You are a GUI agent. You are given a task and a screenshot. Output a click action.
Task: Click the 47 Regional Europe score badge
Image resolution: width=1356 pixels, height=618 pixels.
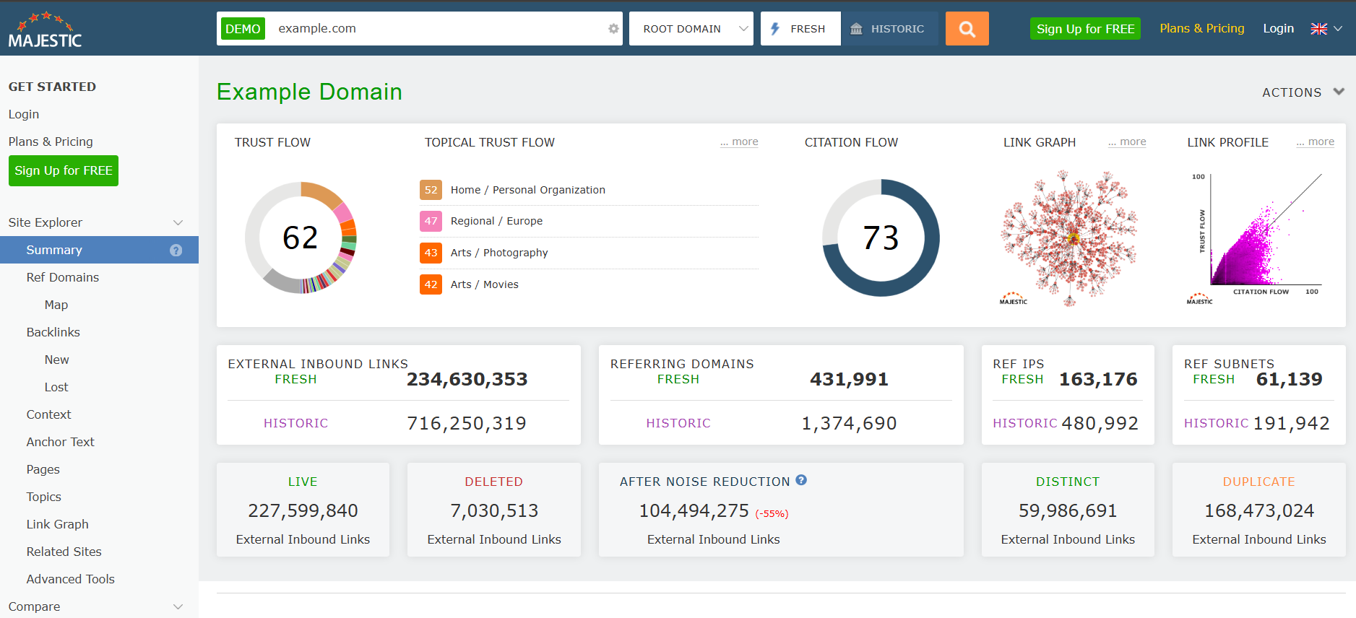pyautogui.click(x=431, y=221)
